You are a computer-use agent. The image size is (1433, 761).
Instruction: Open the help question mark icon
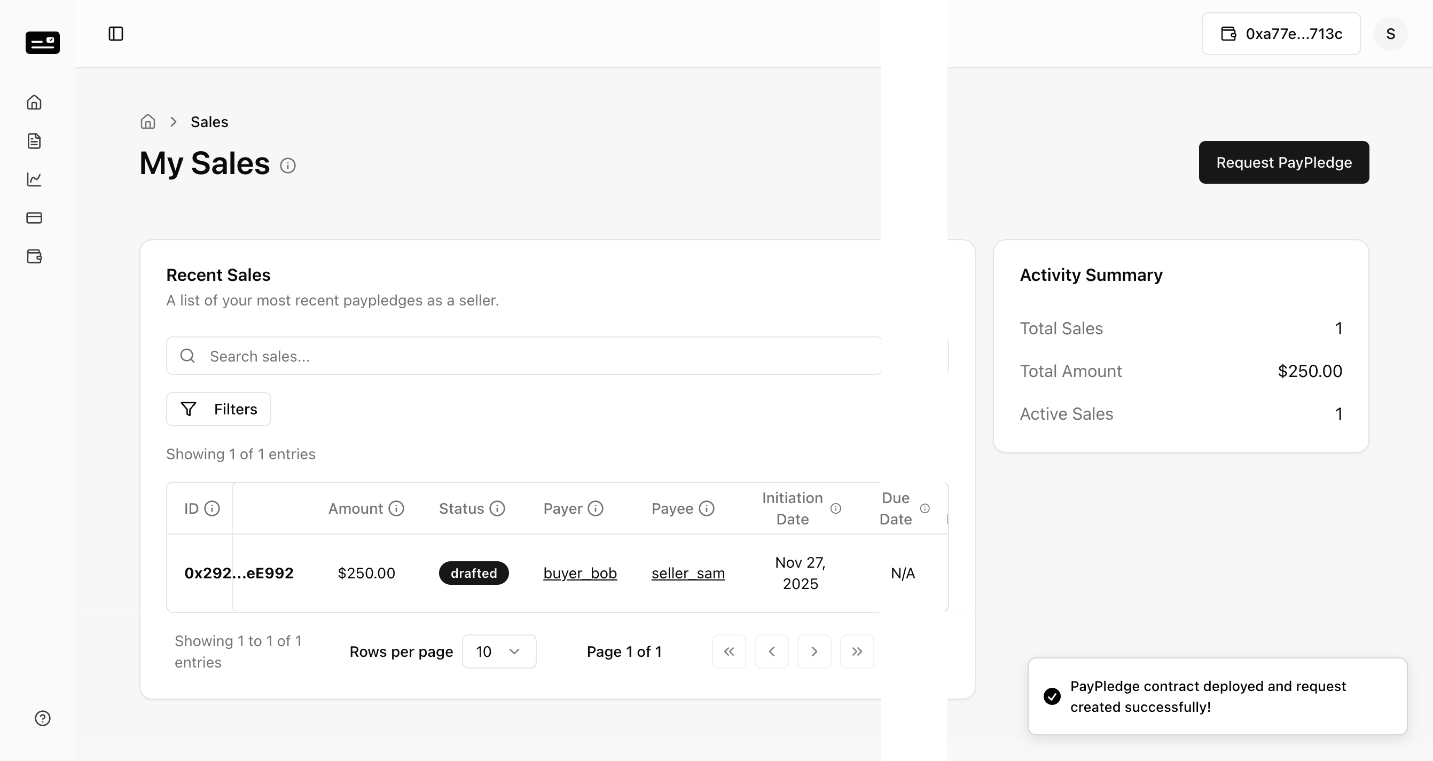click(43, 718)
